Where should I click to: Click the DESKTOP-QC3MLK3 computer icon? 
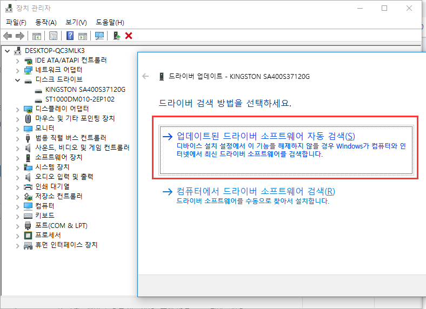click(18, 51)
